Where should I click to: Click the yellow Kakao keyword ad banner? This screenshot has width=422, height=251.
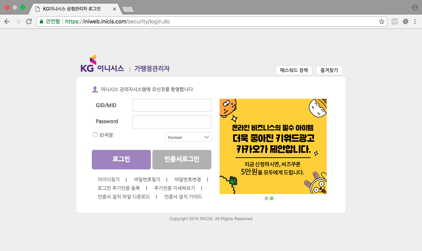point(273,146)
